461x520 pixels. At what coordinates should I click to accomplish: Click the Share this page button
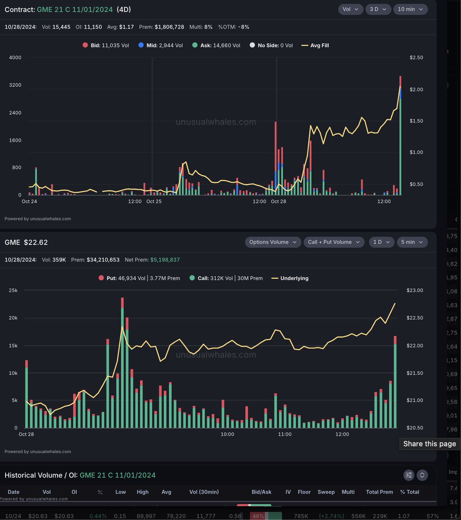click(429, 444)
